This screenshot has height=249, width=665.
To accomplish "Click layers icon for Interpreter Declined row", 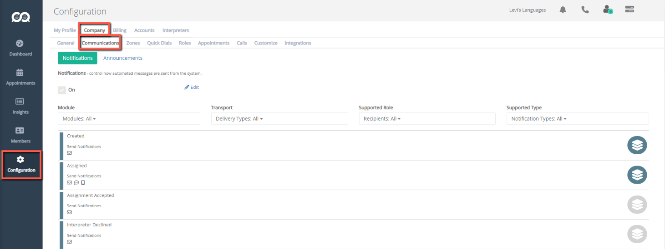I will (637, 234).
